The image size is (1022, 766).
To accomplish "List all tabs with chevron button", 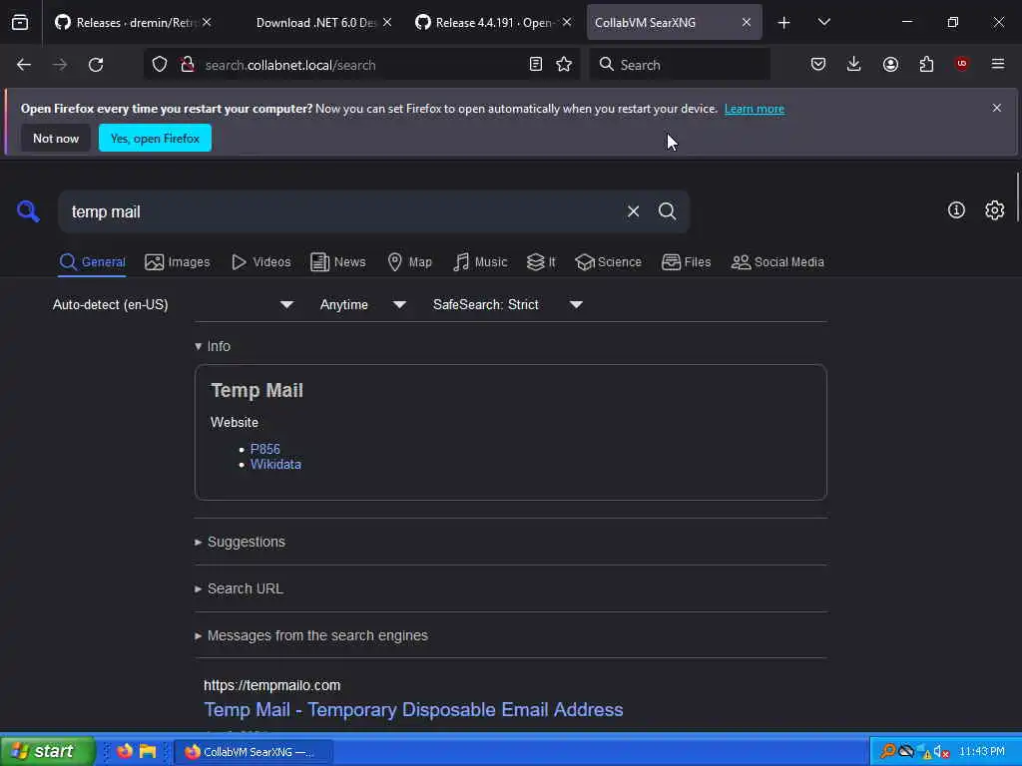I will point(823,23).
